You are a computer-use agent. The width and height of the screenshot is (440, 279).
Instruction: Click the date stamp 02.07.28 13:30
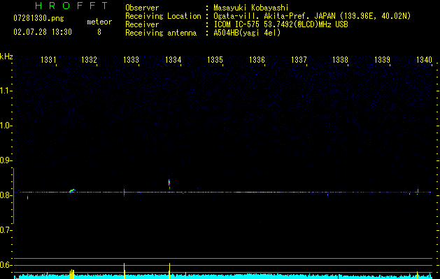[43, 32]
